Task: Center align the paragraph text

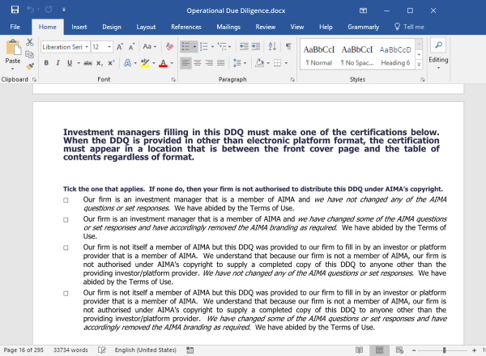Action: 197,63
